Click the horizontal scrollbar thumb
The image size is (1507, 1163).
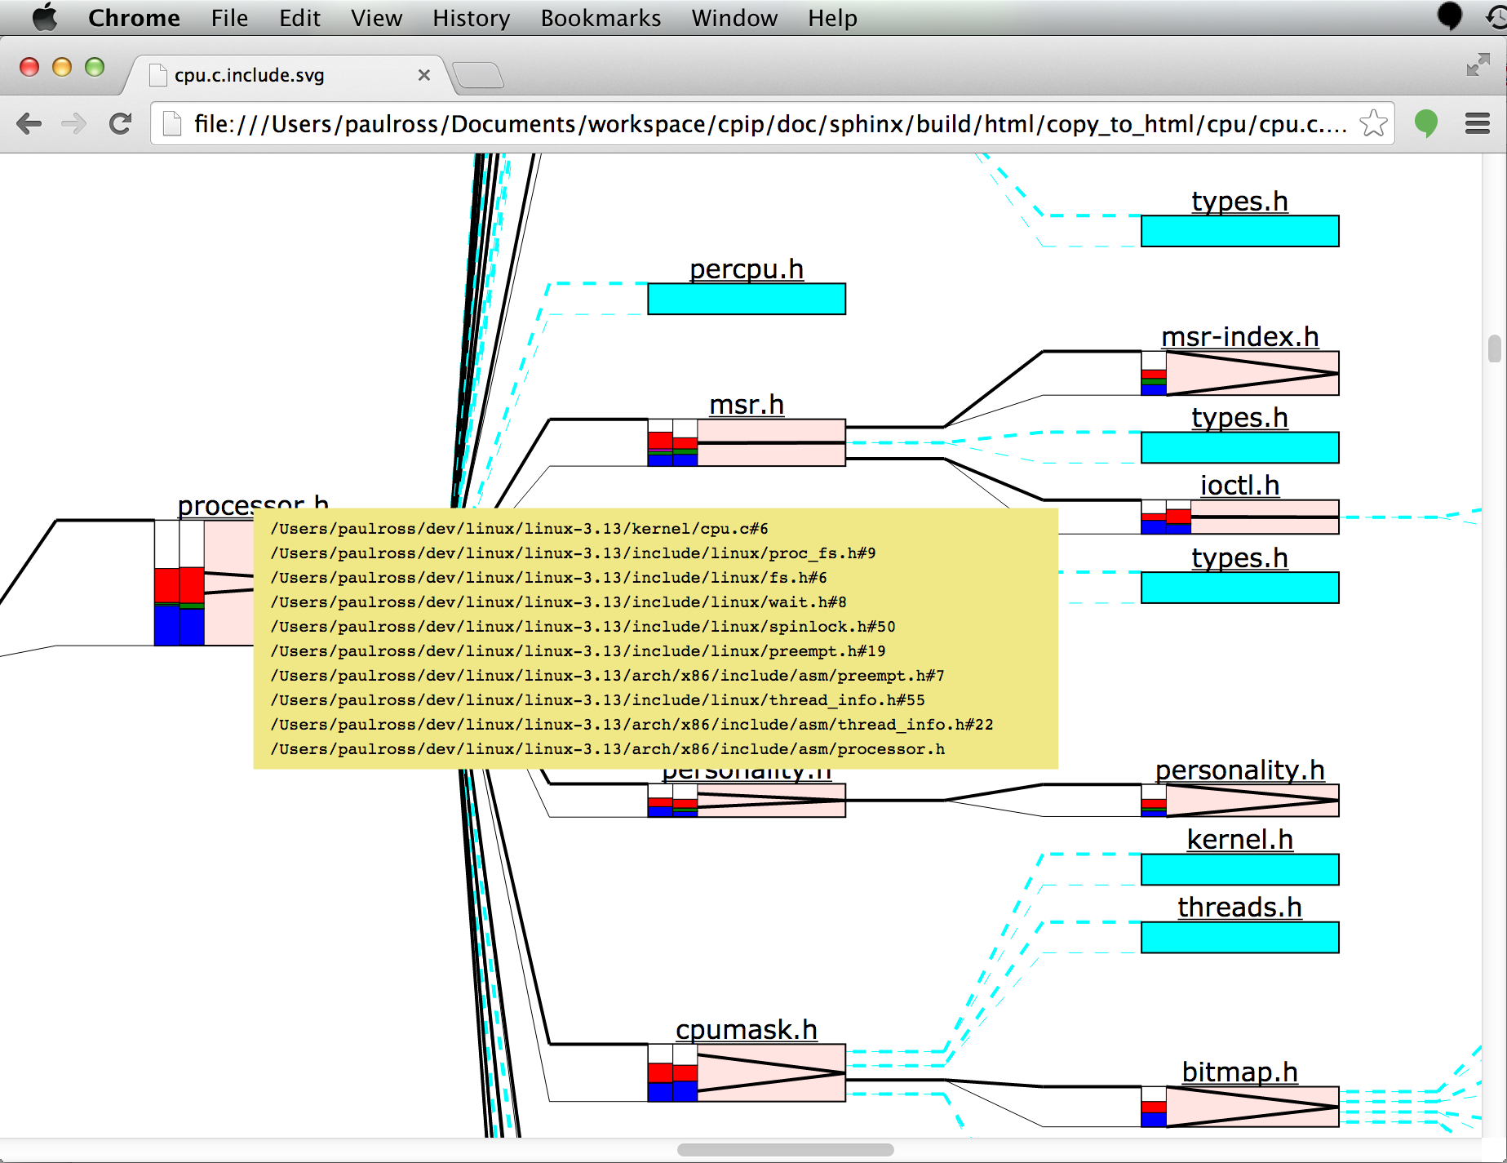point(785,1150)
